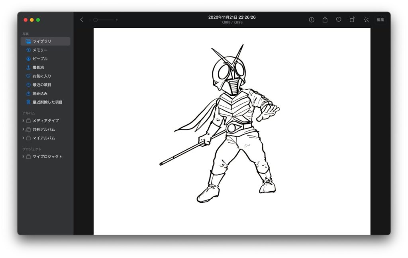Click the 最近の項目 clock icon

click(x=28, y=85)
